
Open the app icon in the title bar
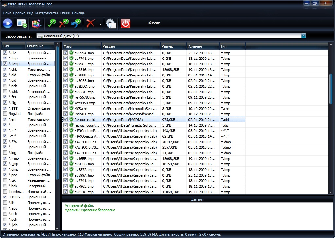4,4
